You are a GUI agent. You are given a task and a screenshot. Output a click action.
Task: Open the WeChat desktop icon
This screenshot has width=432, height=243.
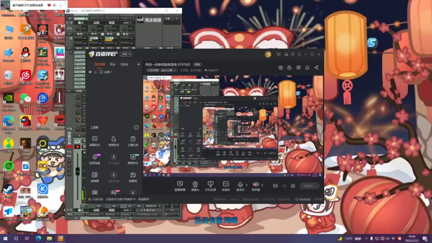pos(25,100)
